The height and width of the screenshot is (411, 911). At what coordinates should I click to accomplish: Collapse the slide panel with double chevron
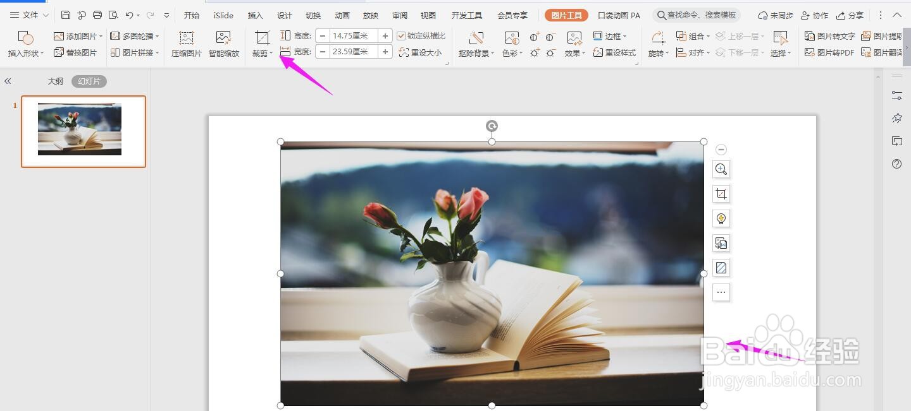pyautogui.click(x=8, y=81)
